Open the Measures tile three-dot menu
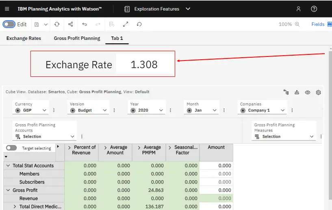 (x=321, y=136)
